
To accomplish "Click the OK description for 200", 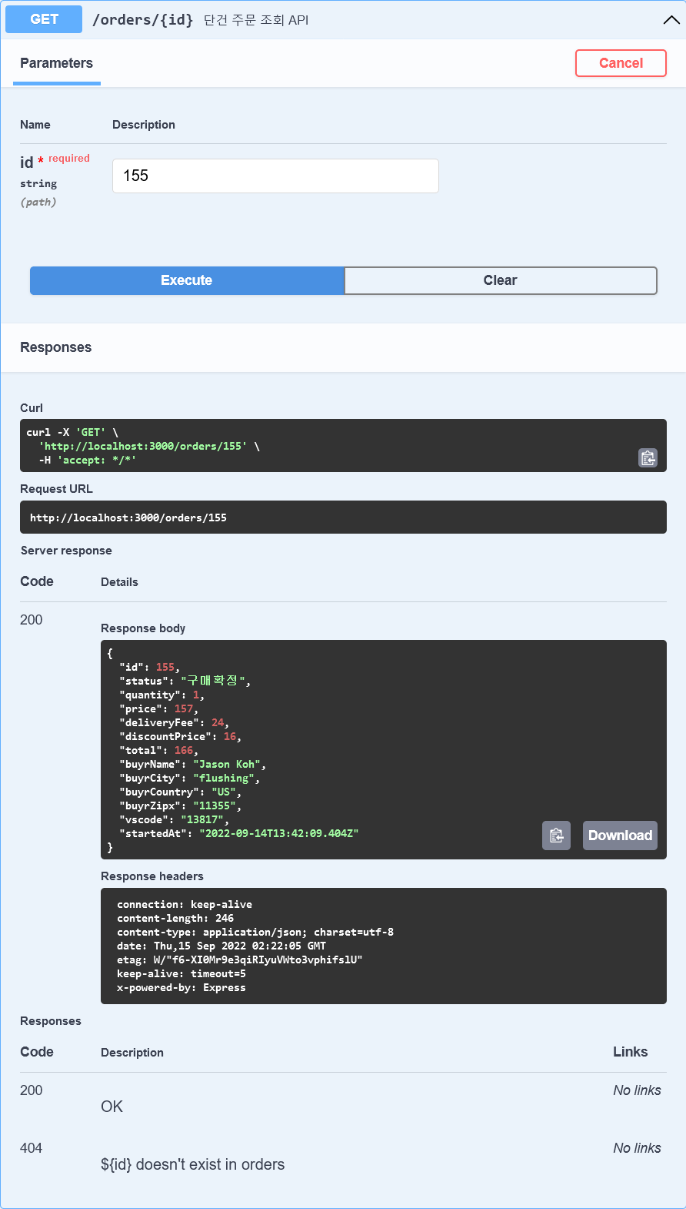I will tap(112, 1107).
